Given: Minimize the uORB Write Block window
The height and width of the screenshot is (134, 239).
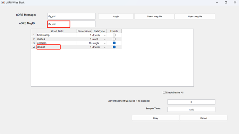Looking at the screenshot, I should click(x=217, y=2).
